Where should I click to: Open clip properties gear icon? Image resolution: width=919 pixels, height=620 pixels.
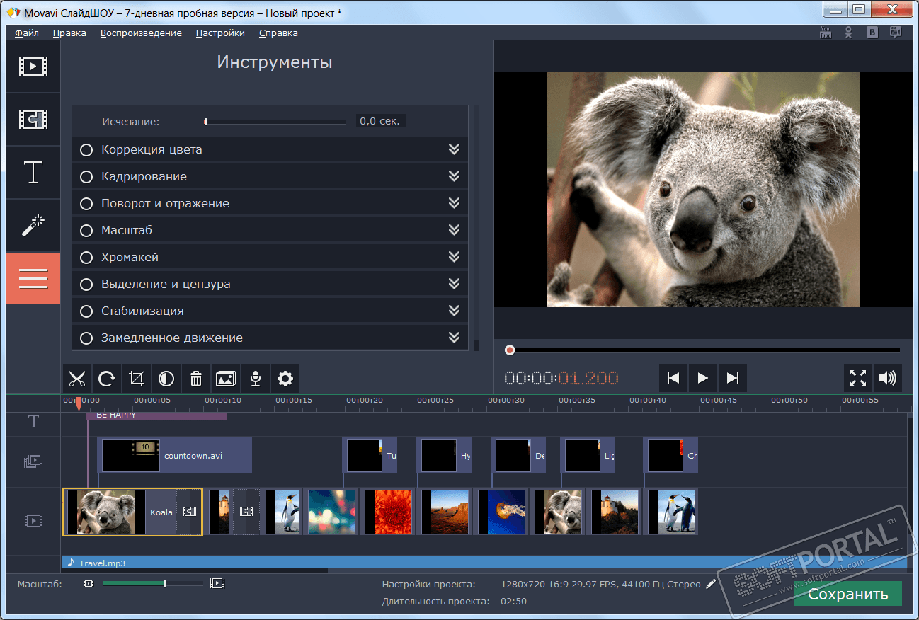pos(285,379)
